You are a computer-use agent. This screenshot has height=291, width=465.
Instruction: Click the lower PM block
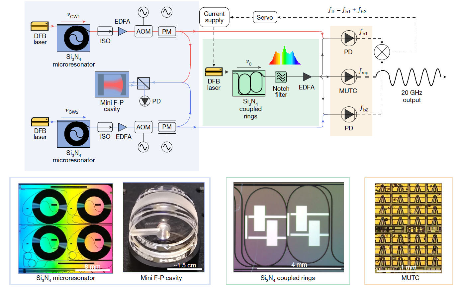coord(167,127)
